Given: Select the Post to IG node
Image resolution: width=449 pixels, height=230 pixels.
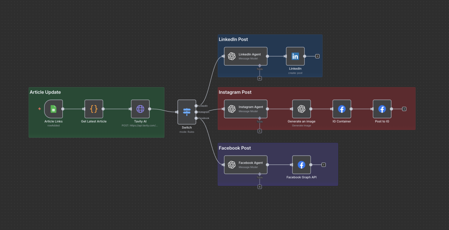Looking at the screenshot, I should 382,109.
